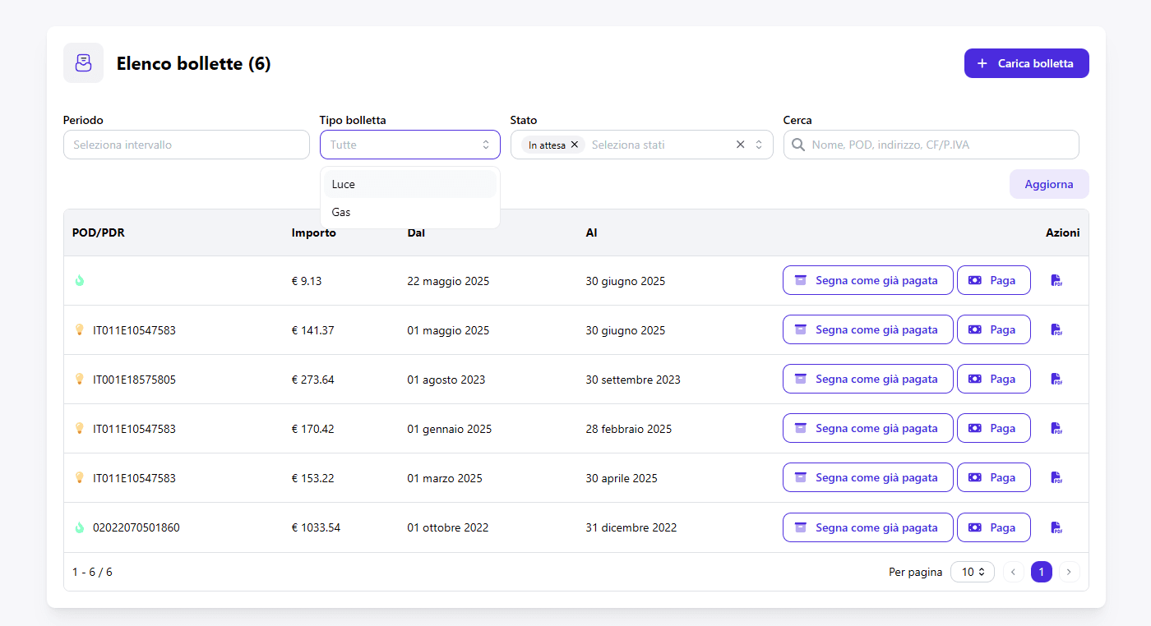Open PDF of the € 273.64 bill
Screen dimensions: 1151x626
(1056, 379)
